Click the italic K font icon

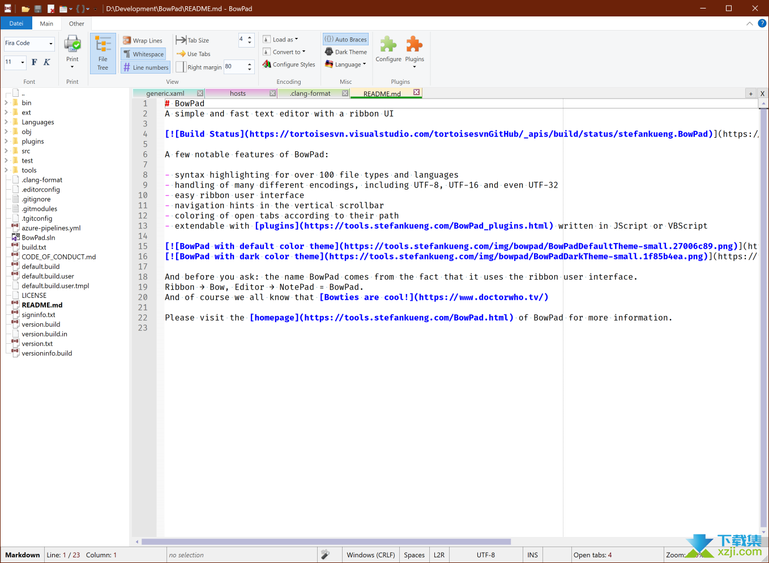(46, 62)
